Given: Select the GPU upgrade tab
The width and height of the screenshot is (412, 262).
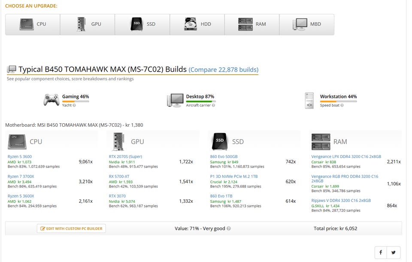Looking at the screenshot, I should 88,24.
